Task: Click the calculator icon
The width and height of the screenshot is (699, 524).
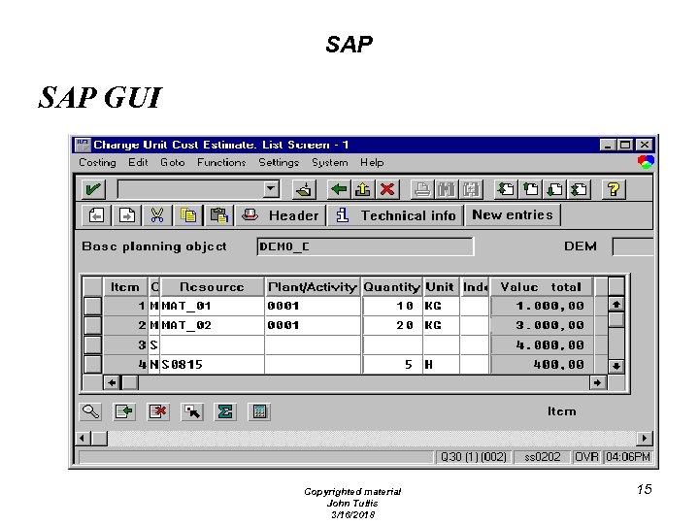Action: [x=259, y=411]
